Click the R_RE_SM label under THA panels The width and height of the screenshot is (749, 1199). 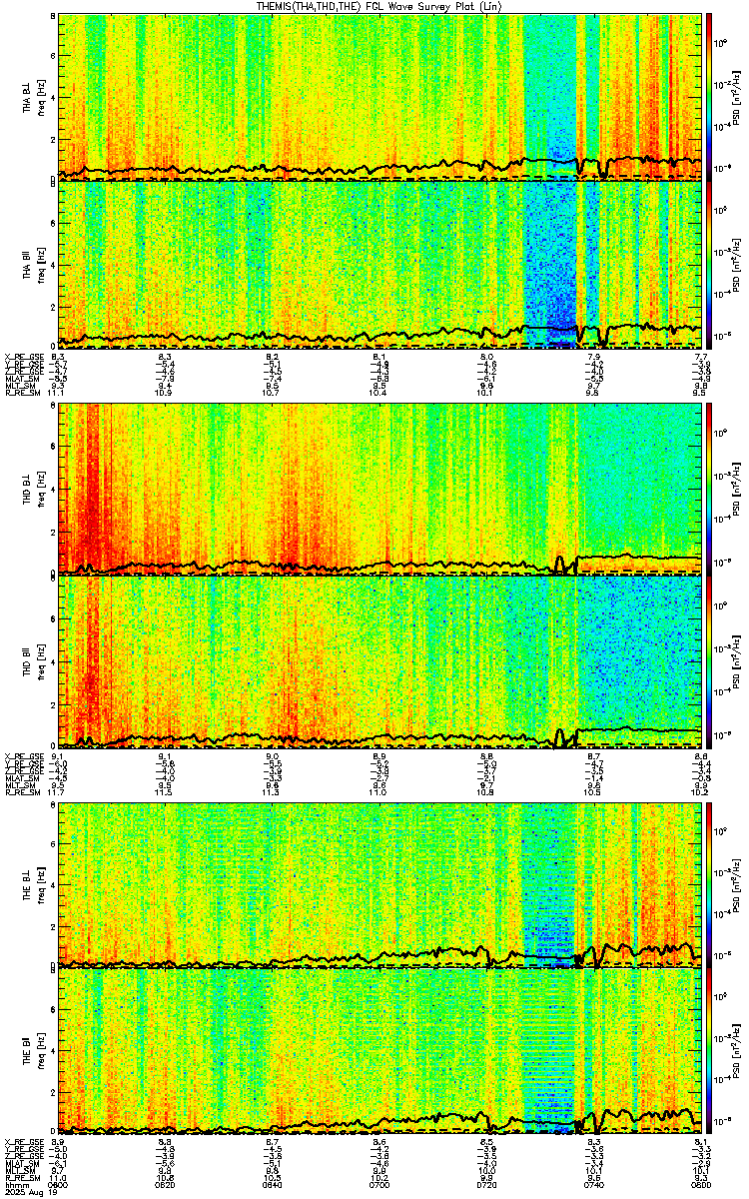pyautogui.click(x=21, y=395)
